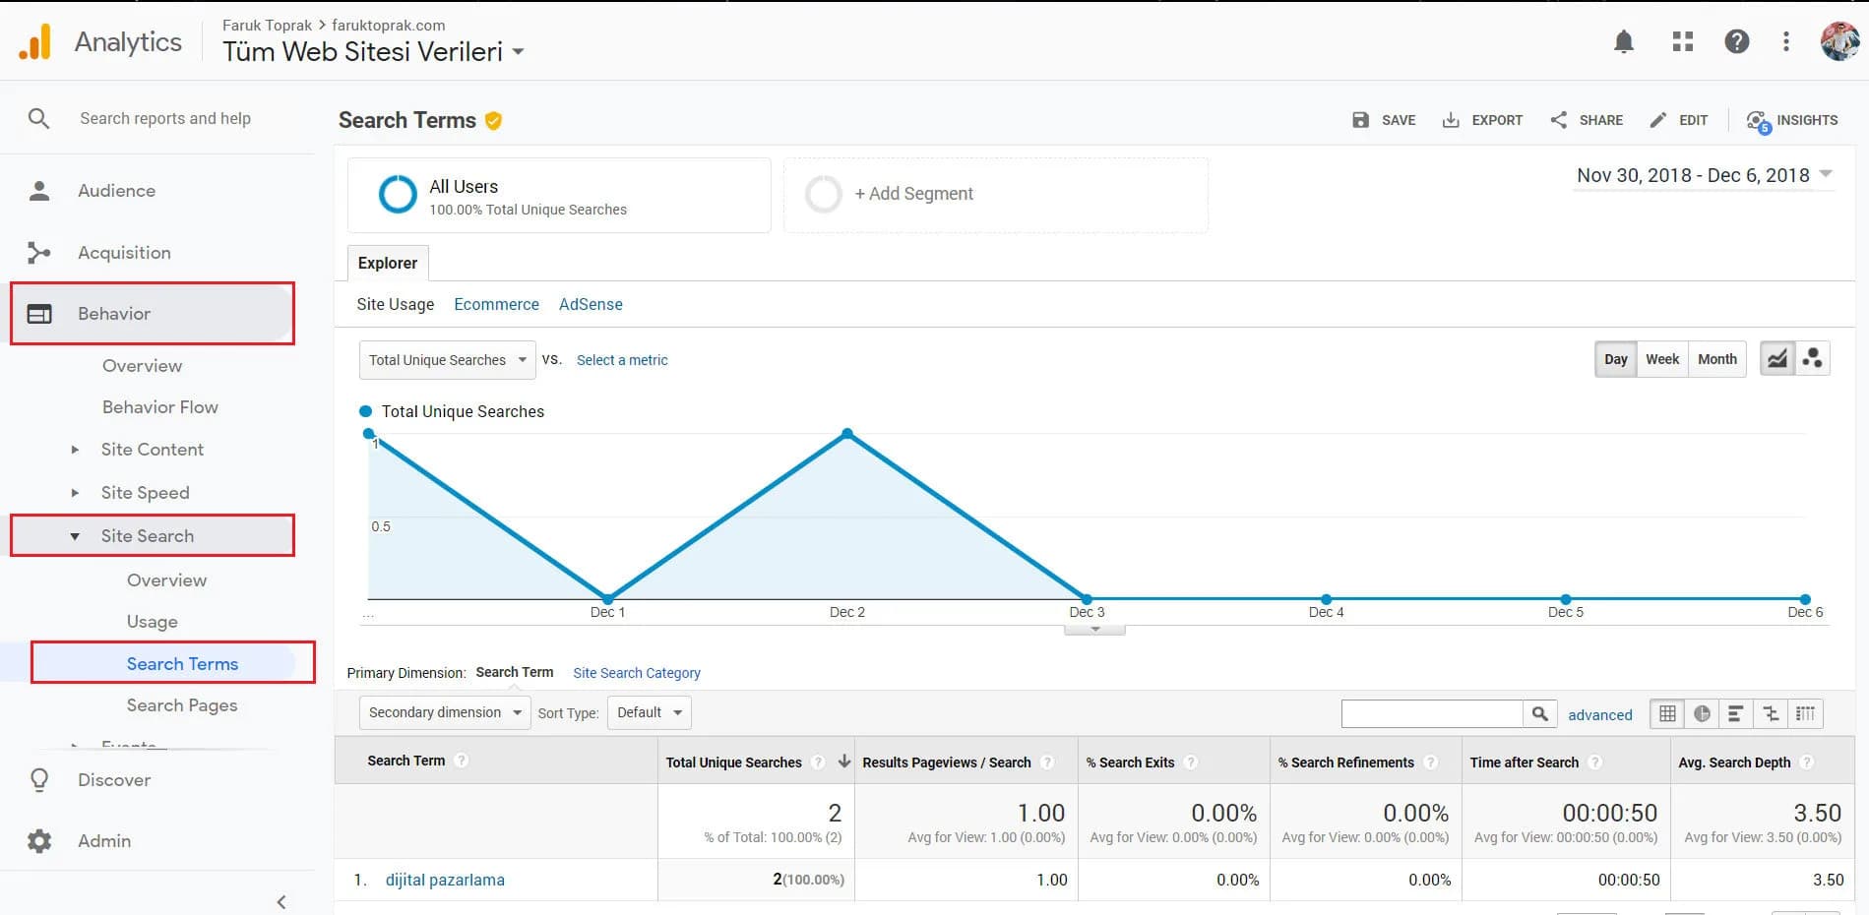Click the verified shield badge beside Search Terms
The height and width of the screenshot is (915, 1869).
(494, 120)
